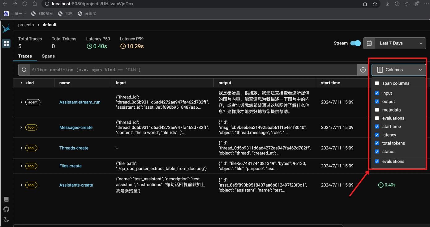Screen dimensions: 430x227
Task: Click the browser home icon
Action: 35,4
